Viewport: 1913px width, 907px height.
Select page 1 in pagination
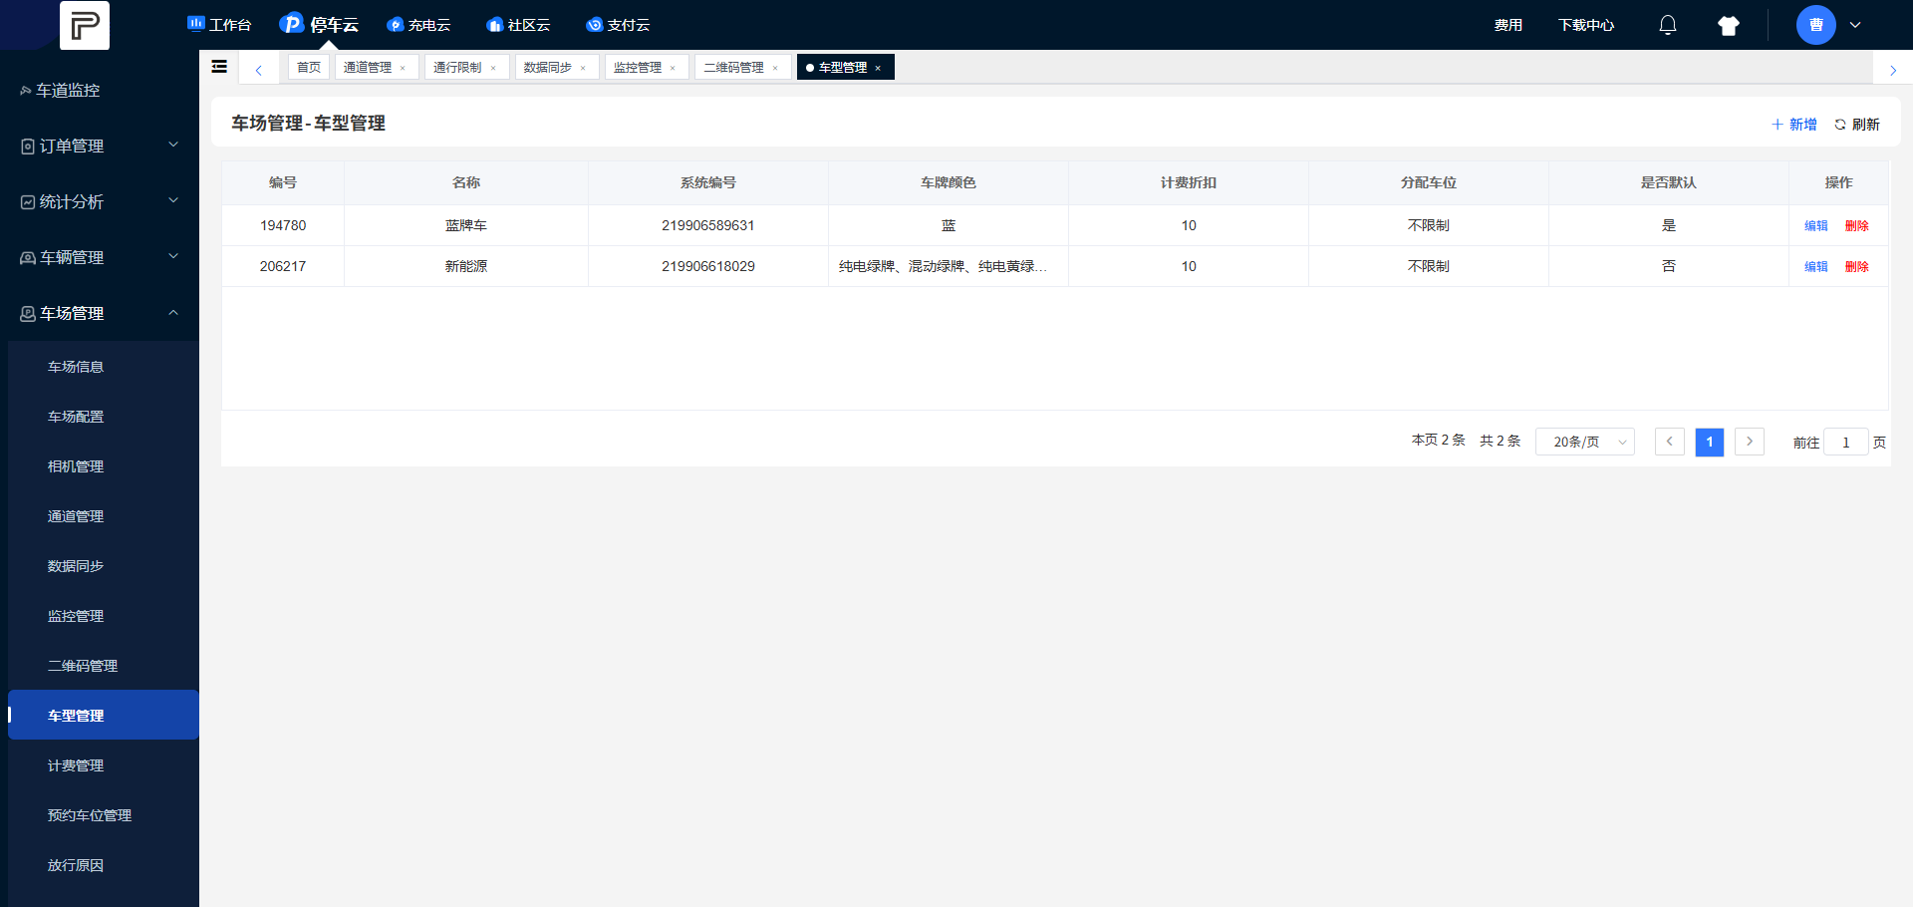(x=1710, y=442)
